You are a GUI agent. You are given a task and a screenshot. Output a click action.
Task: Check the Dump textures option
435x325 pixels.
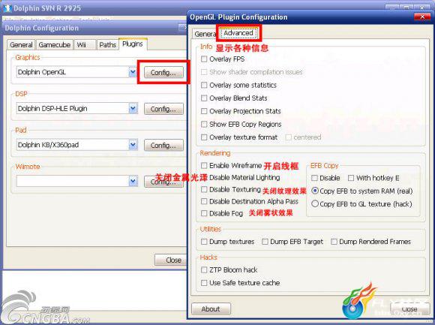204,242
